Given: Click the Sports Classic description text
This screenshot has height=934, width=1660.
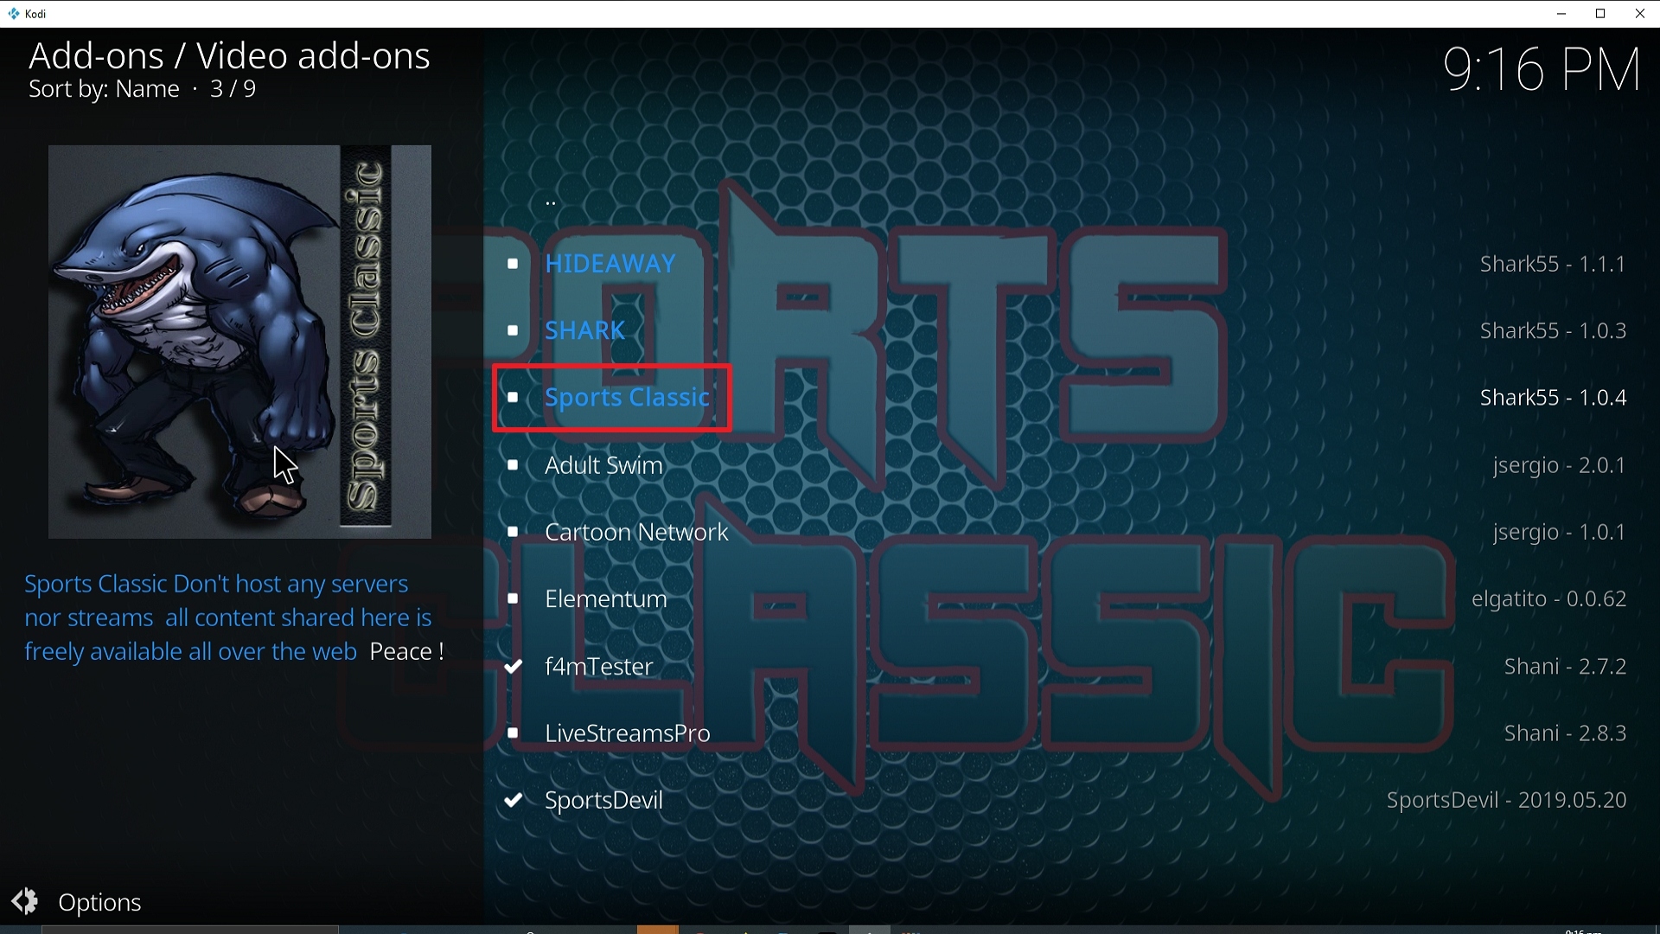Looking at the screenshot, I should pyautogui.click(x=234, y=617).
